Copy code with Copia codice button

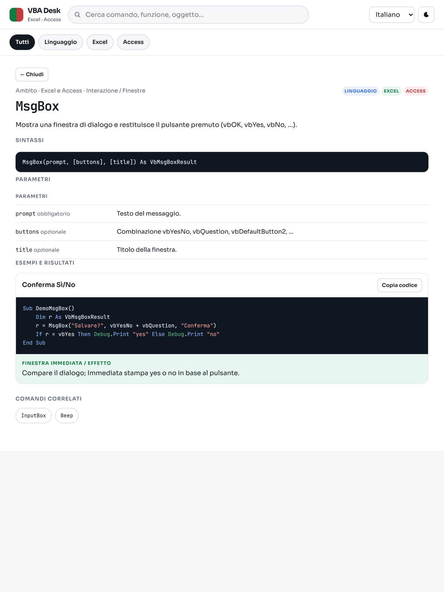[399, 285]
